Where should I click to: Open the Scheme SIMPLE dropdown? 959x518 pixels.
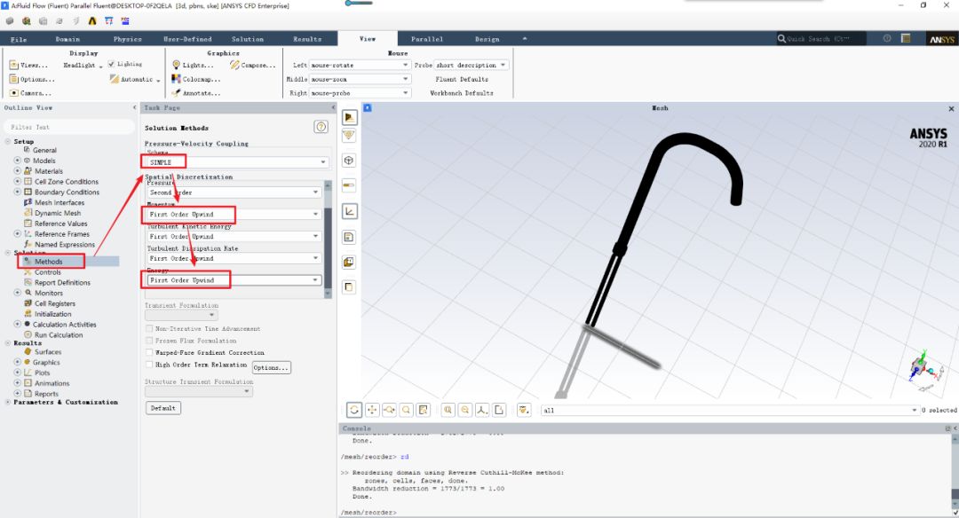(x=237, y=161)
